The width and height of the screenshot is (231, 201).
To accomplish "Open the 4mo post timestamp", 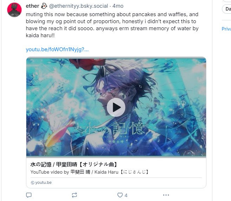I will click(x=118, y=6).
